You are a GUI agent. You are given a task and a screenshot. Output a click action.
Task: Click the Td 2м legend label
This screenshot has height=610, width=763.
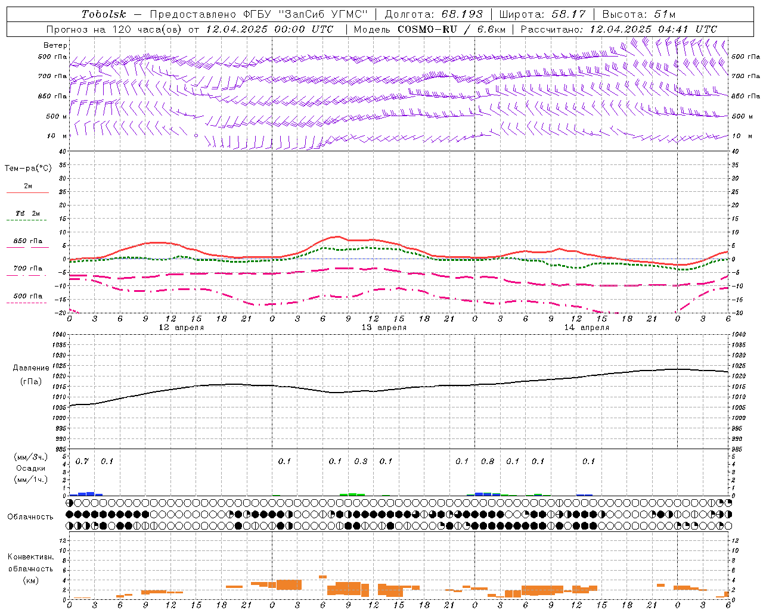tap(28, 213)
